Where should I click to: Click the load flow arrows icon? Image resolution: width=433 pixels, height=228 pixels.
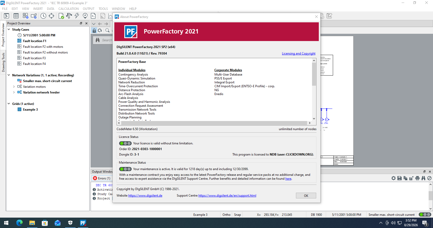[69, 16]
